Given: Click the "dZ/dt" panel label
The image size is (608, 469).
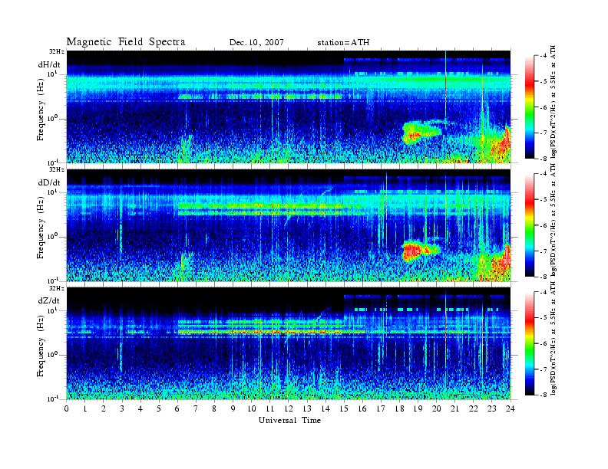Looking at the screenshot, I should [x=49, y=300].
